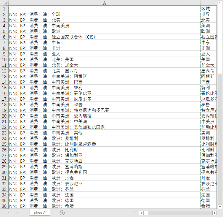The image size is (223, 217).
Task: Select cell 'NN: BP: 消费: 油: 中南美洲' in row 4
Action: click(x=104, y=26)
